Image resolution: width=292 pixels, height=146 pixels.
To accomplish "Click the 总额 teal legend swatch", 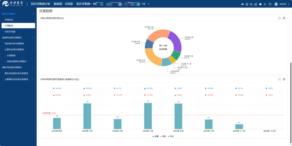I will click(153, 137).
